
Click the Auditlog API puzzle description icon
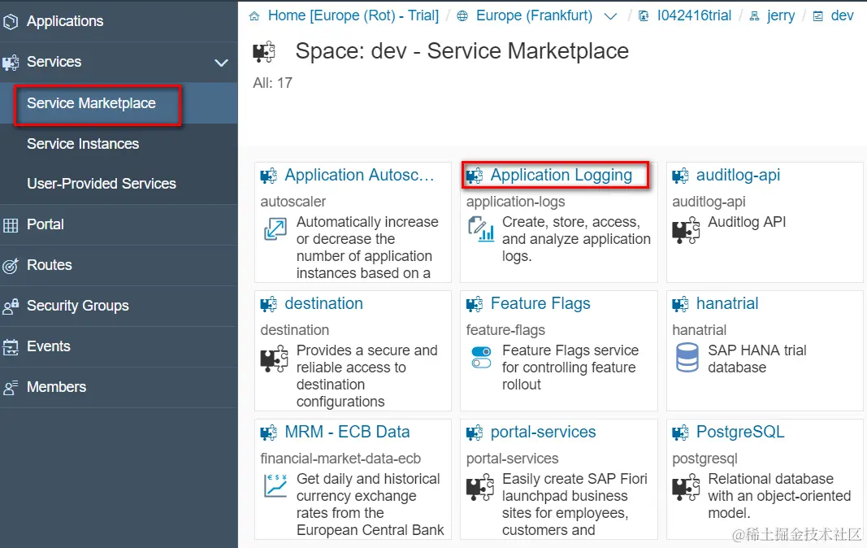tap(686, 231)
